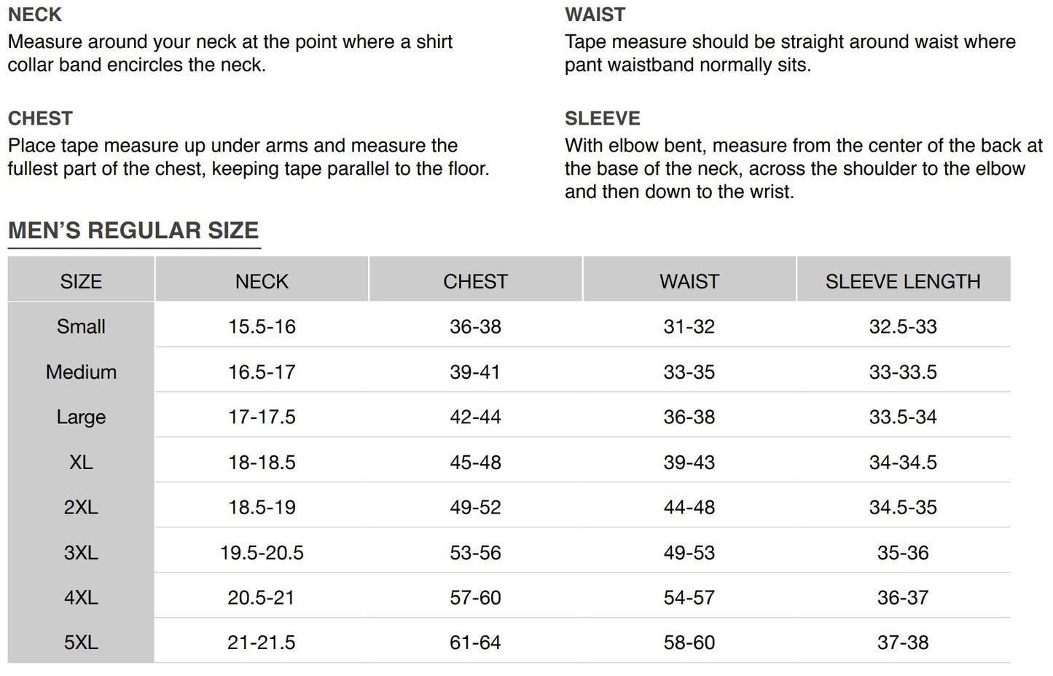Click the 37-38 sleeve length for 5XL
This screenshot has width=1053, height=676.
point(902,642)
